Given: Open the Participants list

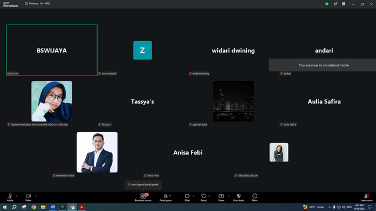Looking at the screenshot, I should 166,198.
